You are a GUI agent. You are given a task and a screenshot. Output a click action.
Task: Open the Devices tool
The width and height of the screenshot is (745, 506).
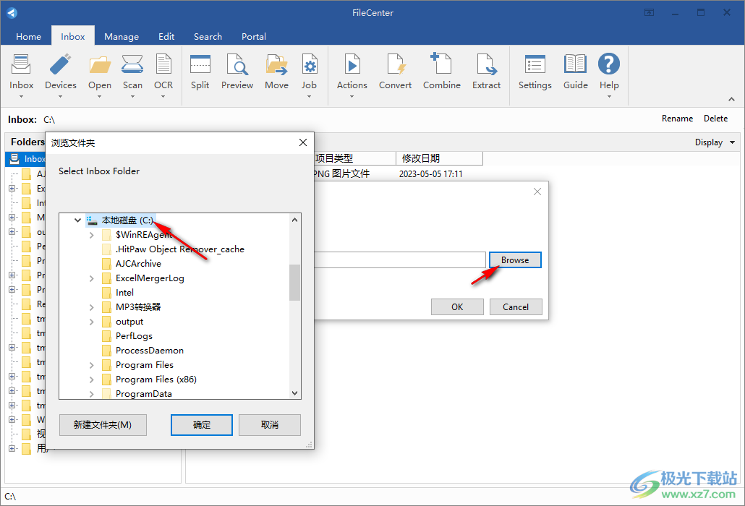pyautogui.click(x=60, y=71)
